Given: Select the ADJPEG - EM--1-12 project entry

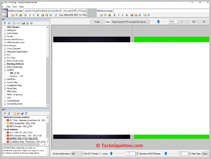Looking at the screenshot, I should click(x=22, y=139).
